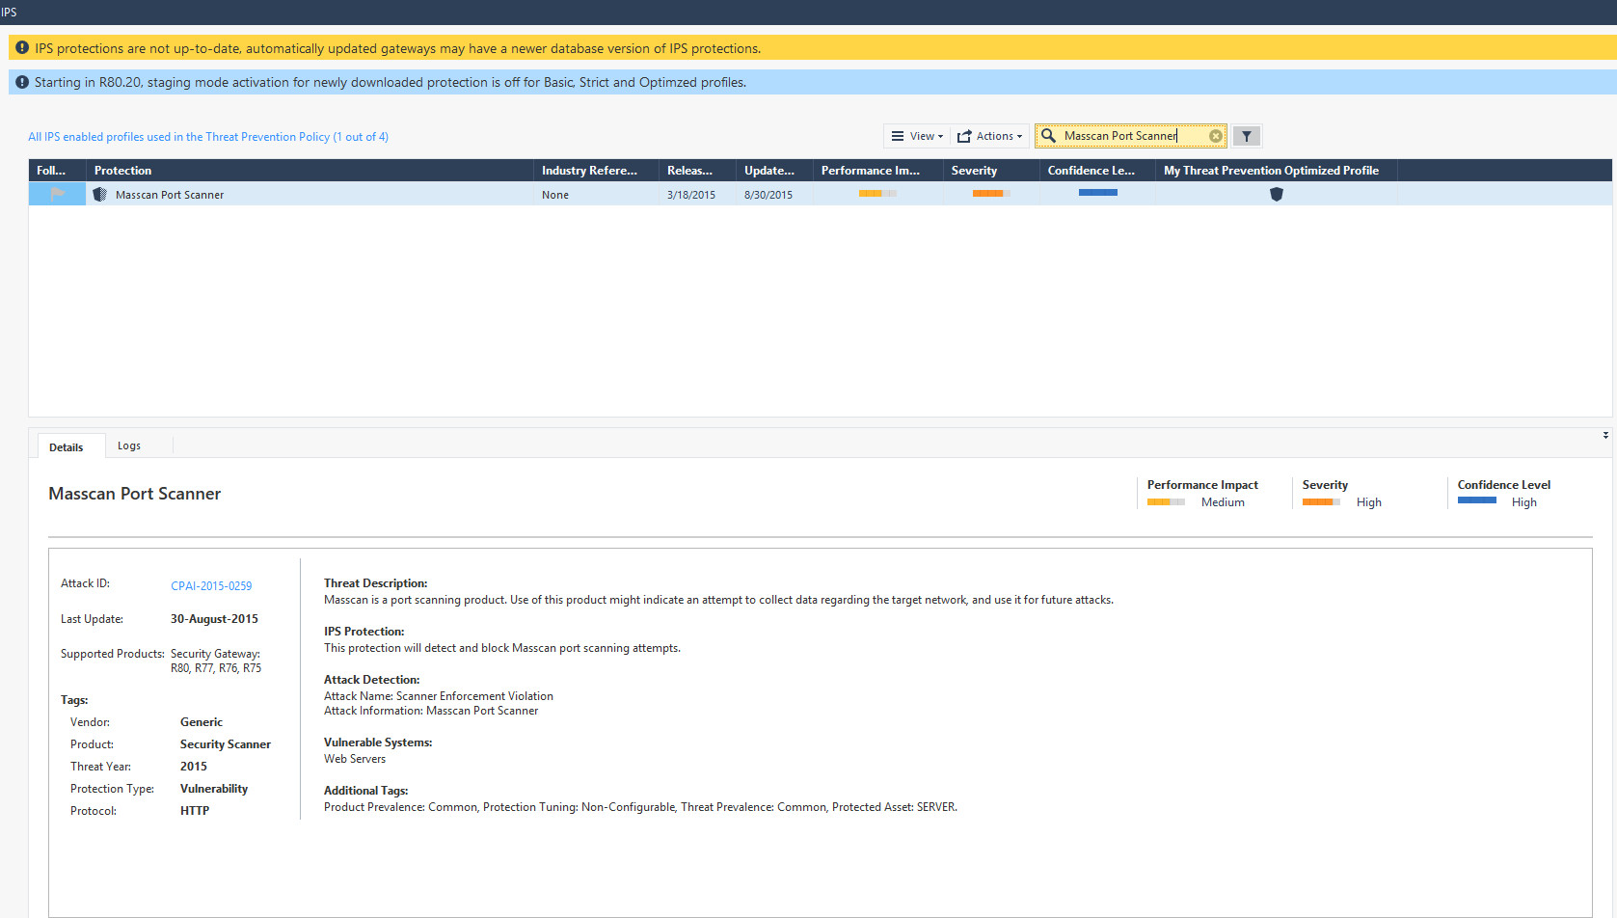Click the shield icon beside Masscan Port Scanner

tap(99, 195)
